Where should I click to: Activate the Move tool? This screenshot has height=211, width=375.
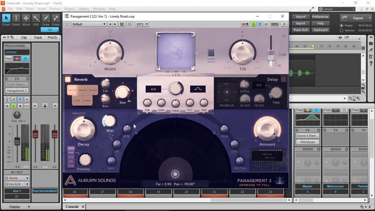[26, 18]
